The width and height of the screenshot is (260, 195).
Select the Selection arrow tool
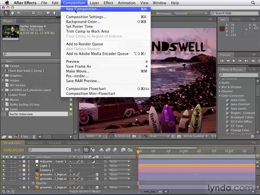pos(6,13)
